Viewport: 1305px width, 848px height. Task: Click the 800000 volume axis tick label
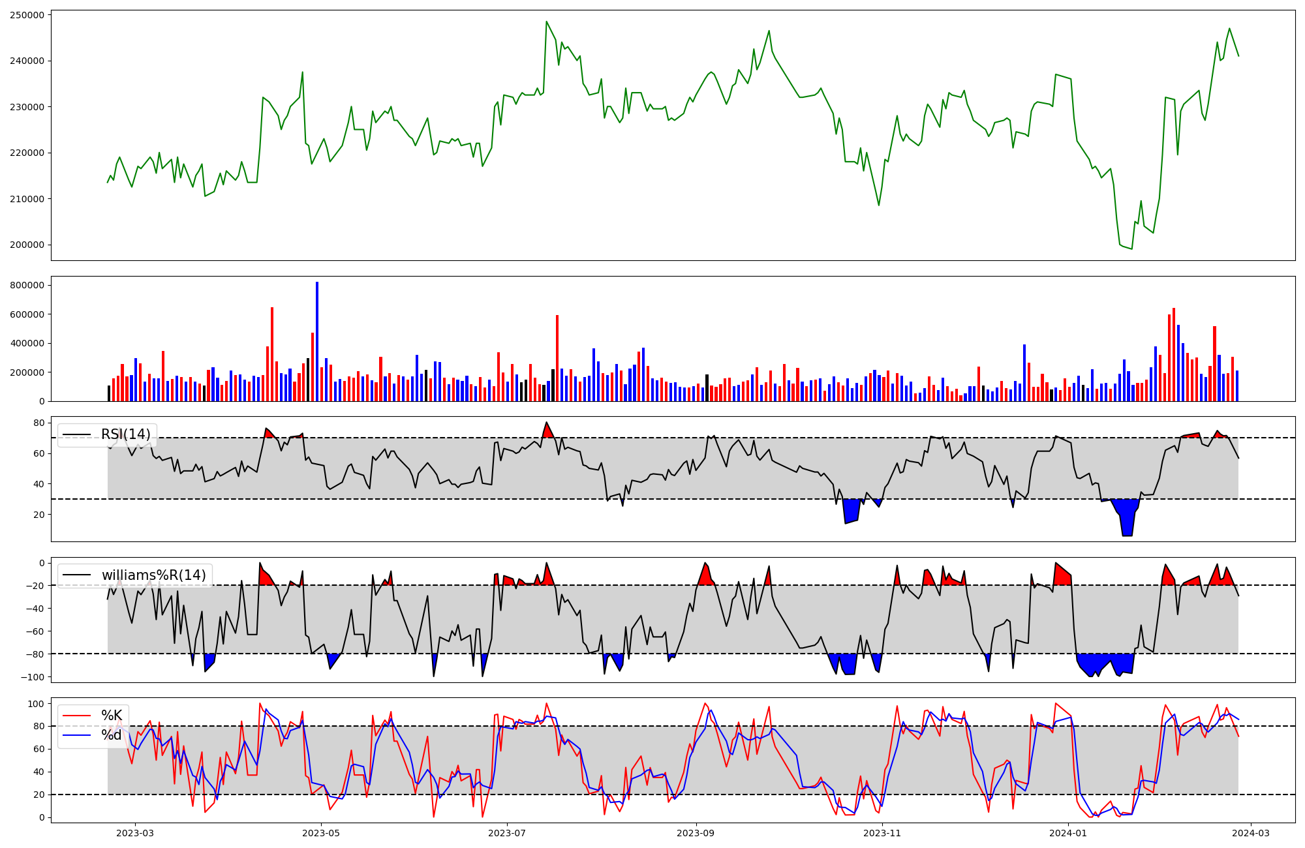point(27,285)
